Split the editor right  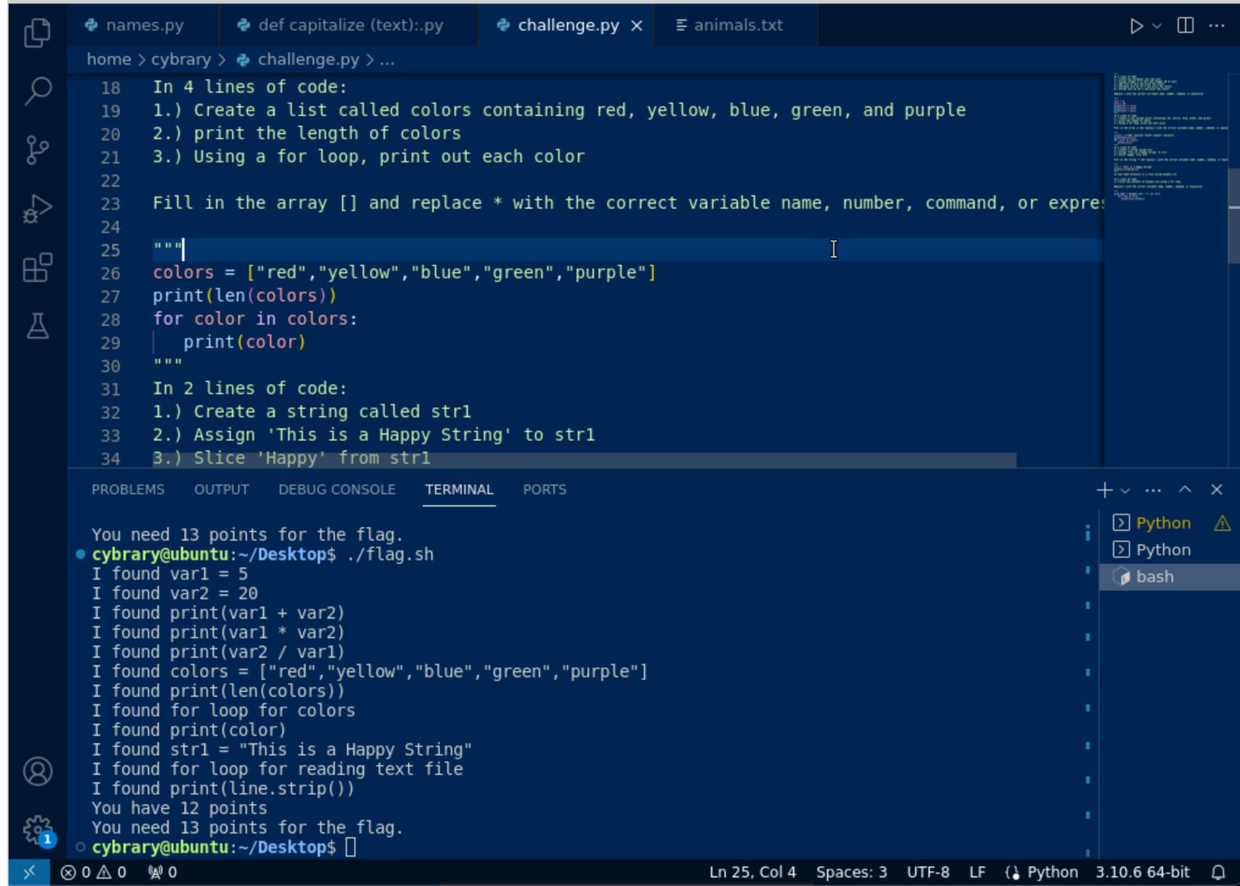coord(1185,26)
